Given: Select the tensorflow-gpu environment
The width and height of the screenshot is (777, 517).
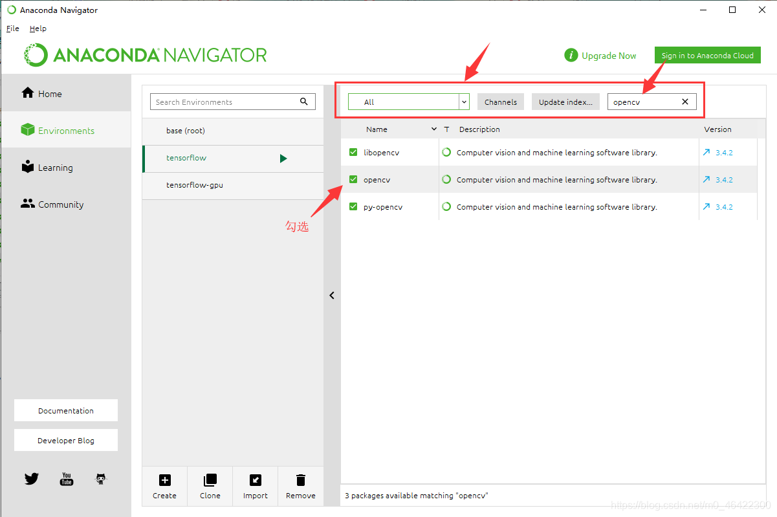Looking at the screenshot, I should 233,185.
